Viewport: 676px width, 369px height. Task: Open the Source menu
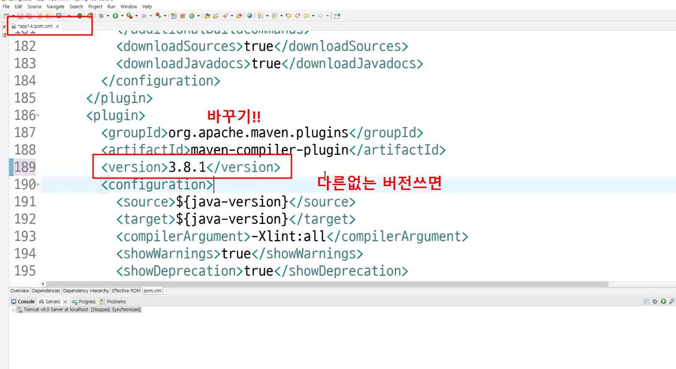34,7
